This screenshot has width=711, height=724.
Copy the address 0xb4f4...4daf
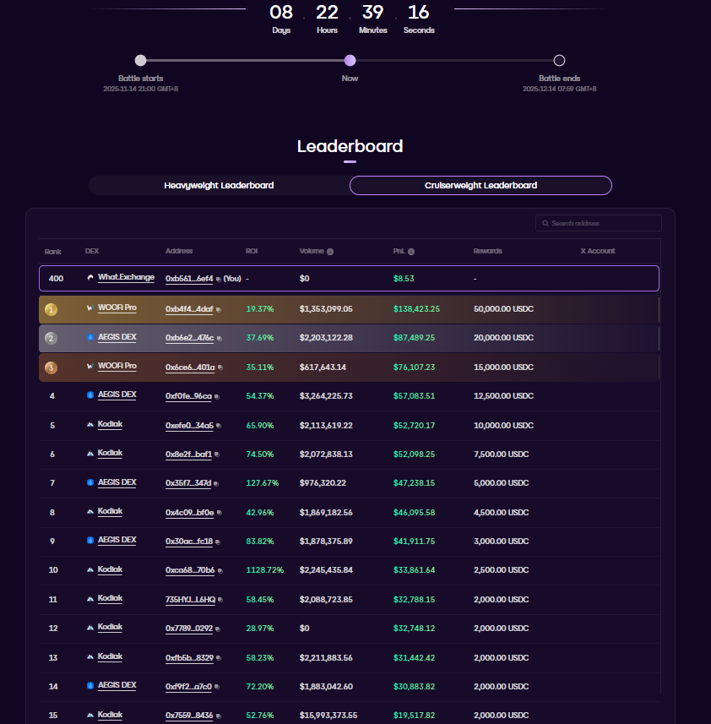point(219,310)
